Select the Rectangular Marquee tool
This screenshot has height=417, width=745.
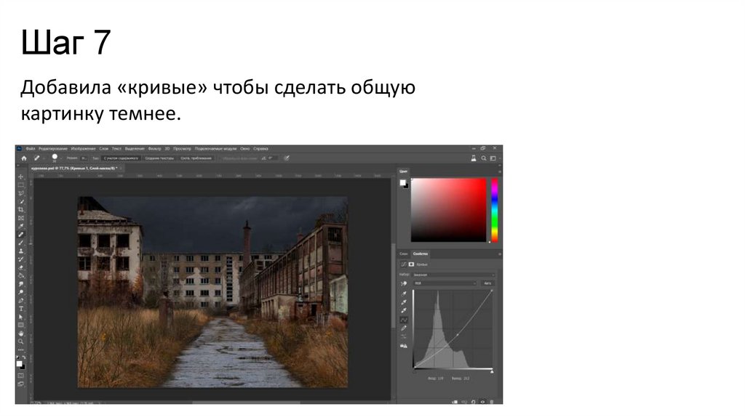tap(20, 185)
